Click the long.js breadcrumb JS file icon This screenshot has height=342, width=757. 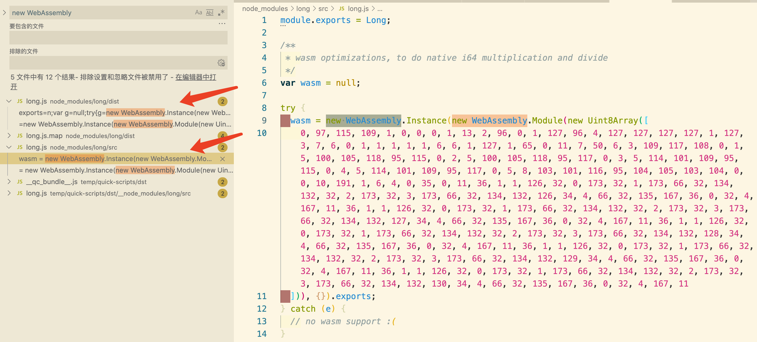click(341, 9)
